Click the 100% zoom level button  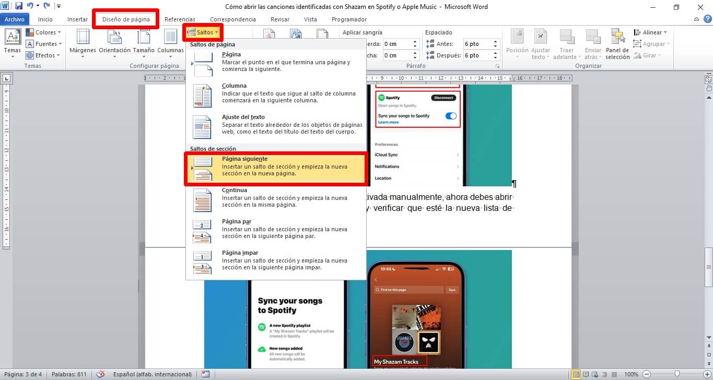pos(632,374)
